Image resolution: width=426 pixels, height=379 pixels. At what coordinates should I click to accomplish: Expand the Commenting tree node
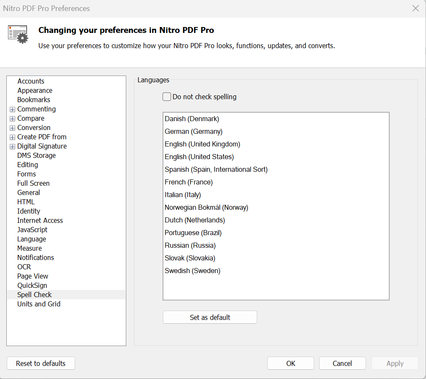click(12, 109)
